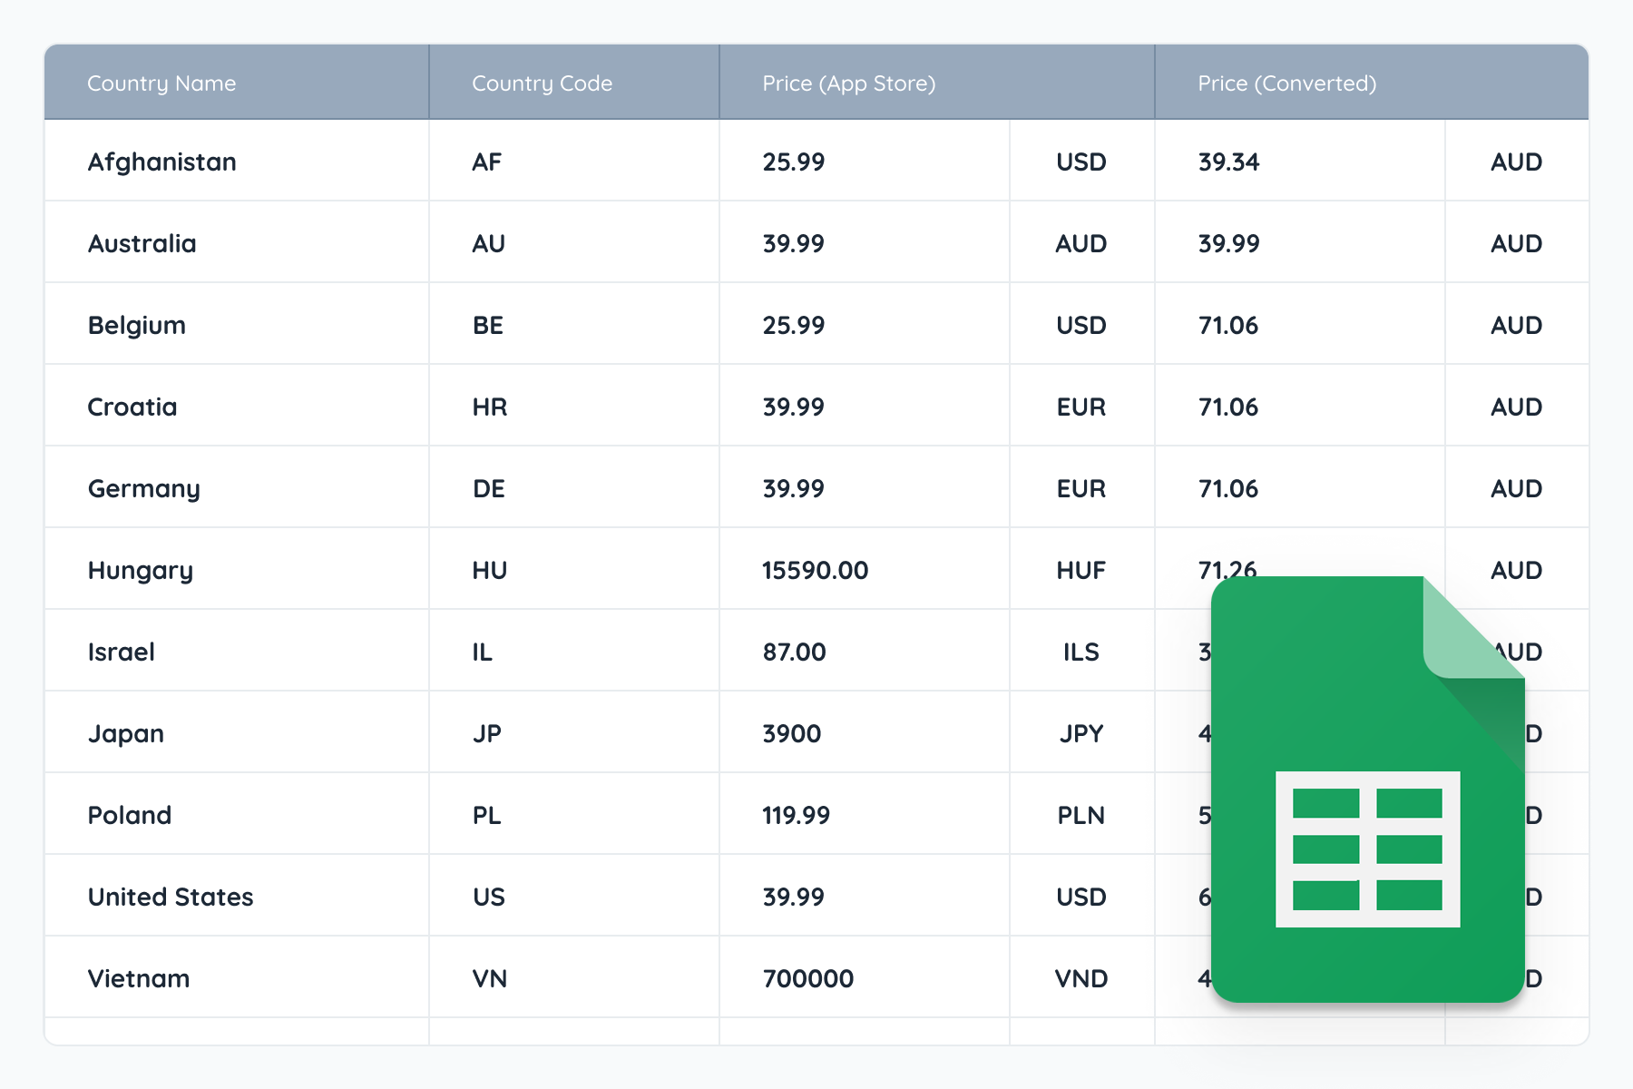Click Hungary's 15590.00 price cell
Viewport: 1633px width, 1089px height.
click(x=815, y=570)
